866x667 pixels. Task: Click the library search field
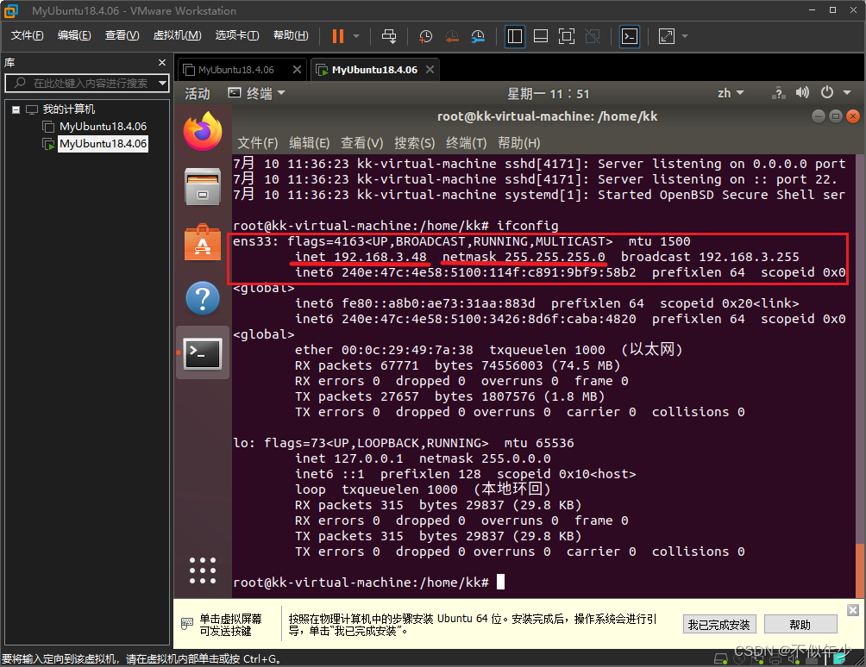[87, 84]
